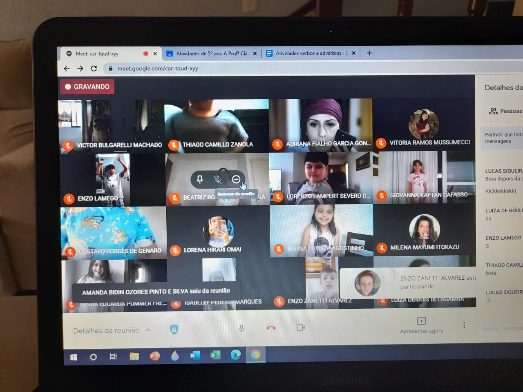Click muted mic icon on Thiago Camillo Zanola
Viewport: 523px width, 392px height.
[x=174, y=145]
